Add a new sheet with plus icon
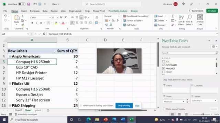 pos(48,110)
